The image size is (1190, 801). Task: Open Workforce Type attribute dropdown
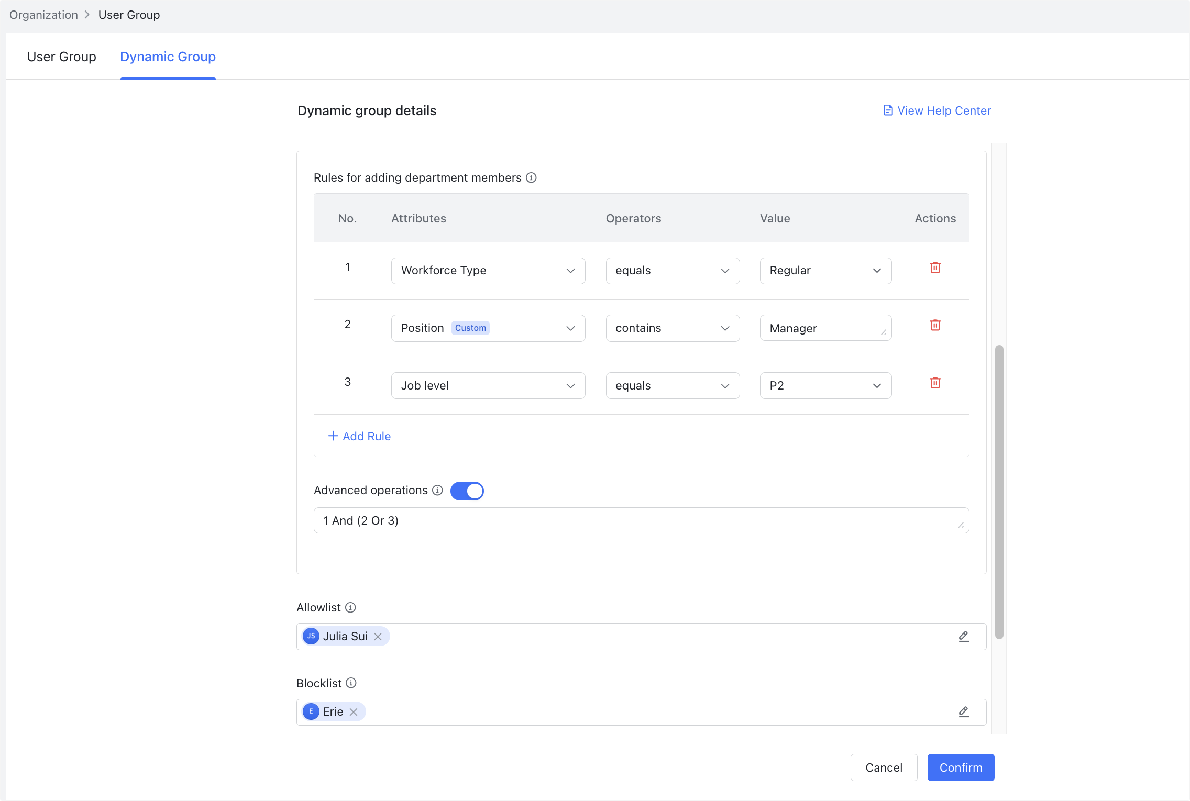(488, 271)
